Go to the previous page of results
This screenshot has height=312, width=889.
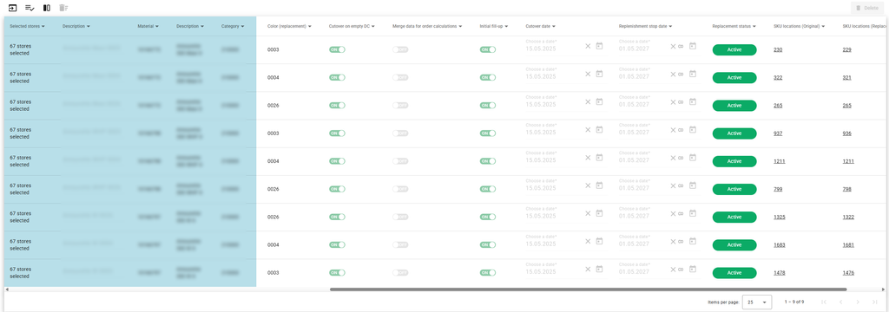(840, 302)
